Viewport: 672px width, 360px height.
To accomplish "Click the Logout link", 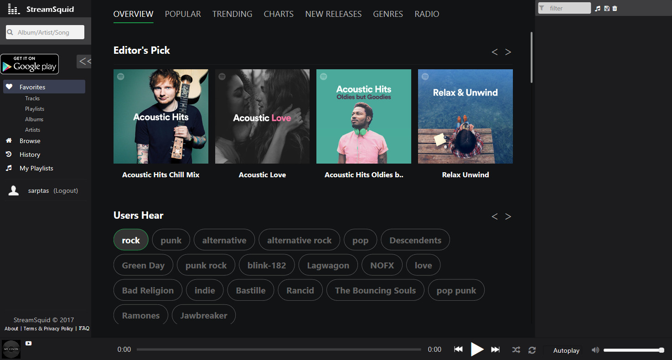I will [66, 190].
